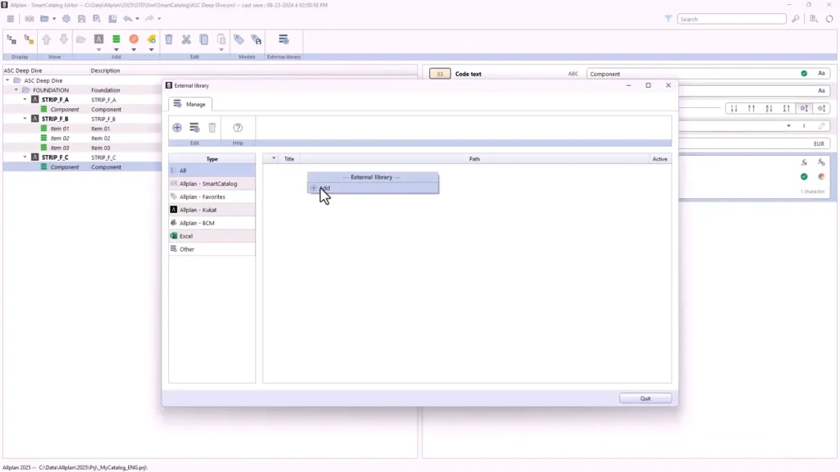The height and width of the screenshot is (472, 840).
Task: Click the Delete trash icon in the dialog
Action: 212,127
